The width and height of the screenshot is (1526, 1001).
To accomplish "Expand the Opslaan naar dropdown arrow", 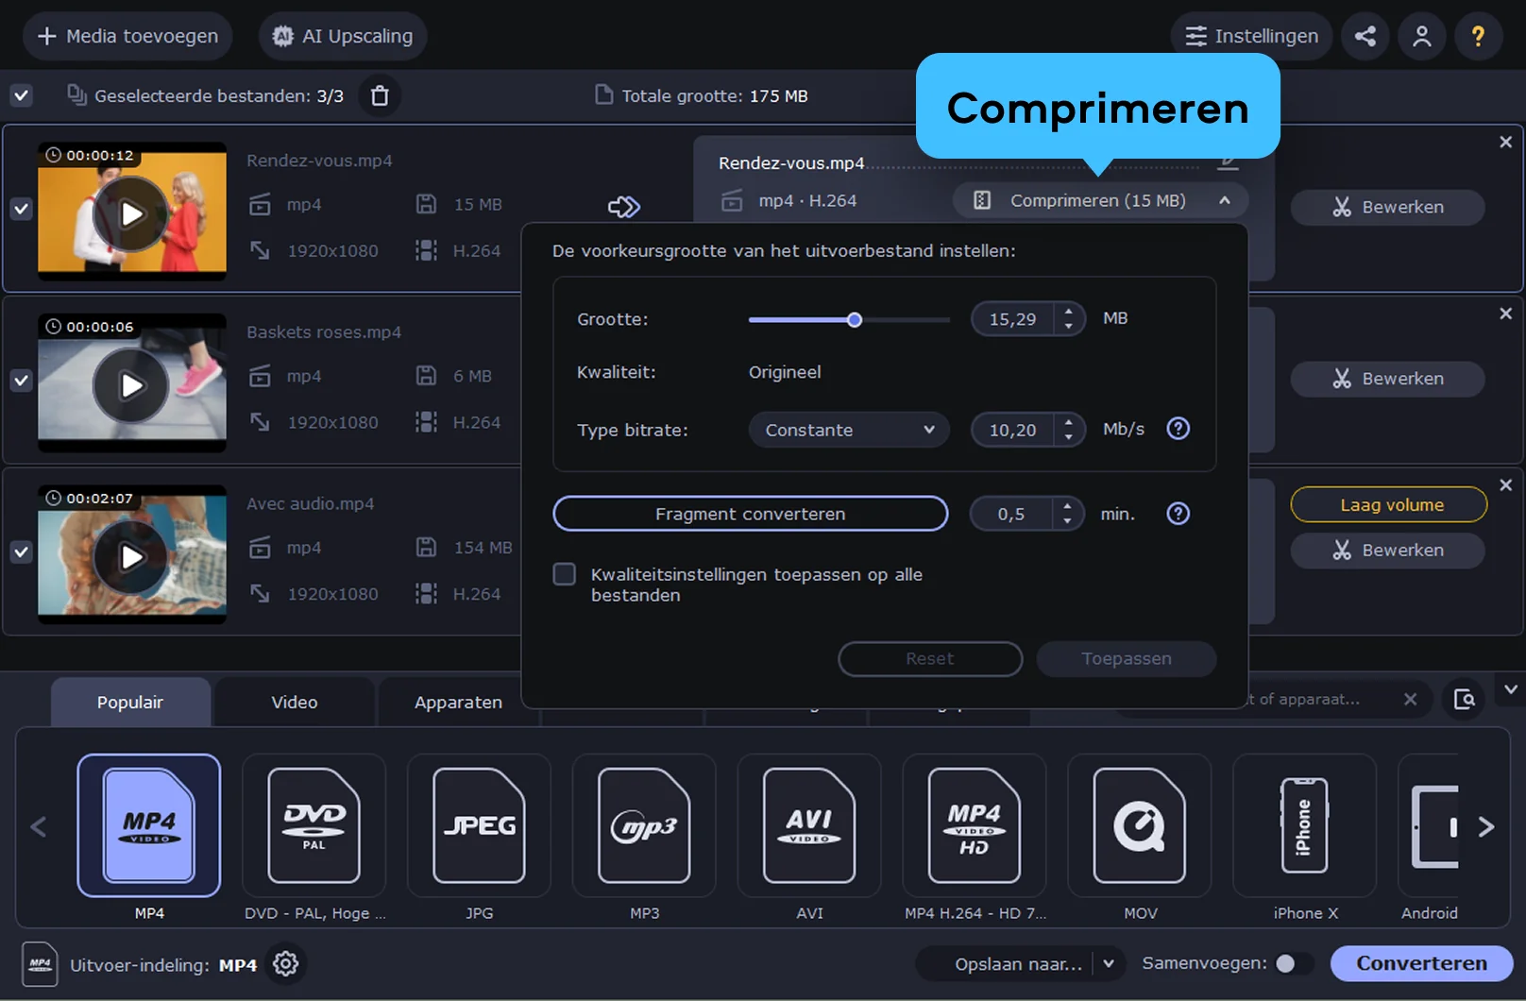I will (x=1109, y=963).
